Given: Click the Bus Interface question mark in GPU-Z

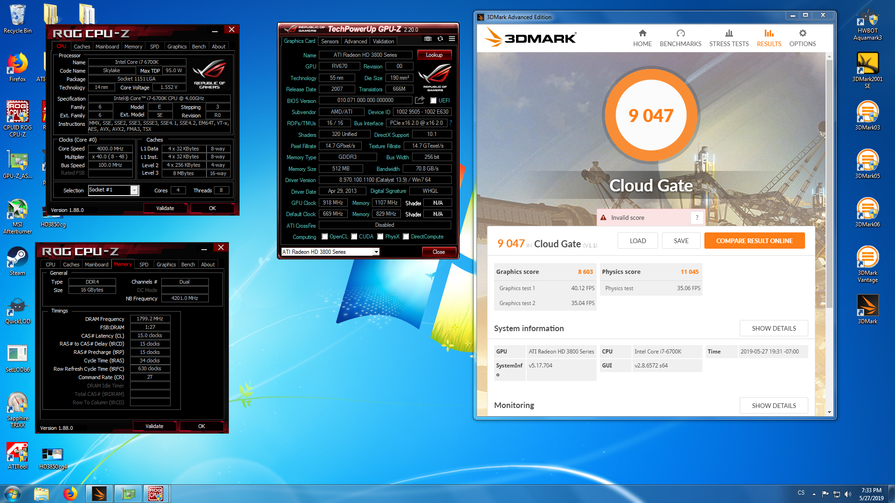Looking at the screenshot, I should pyautogui.click(x=450, y=123).
